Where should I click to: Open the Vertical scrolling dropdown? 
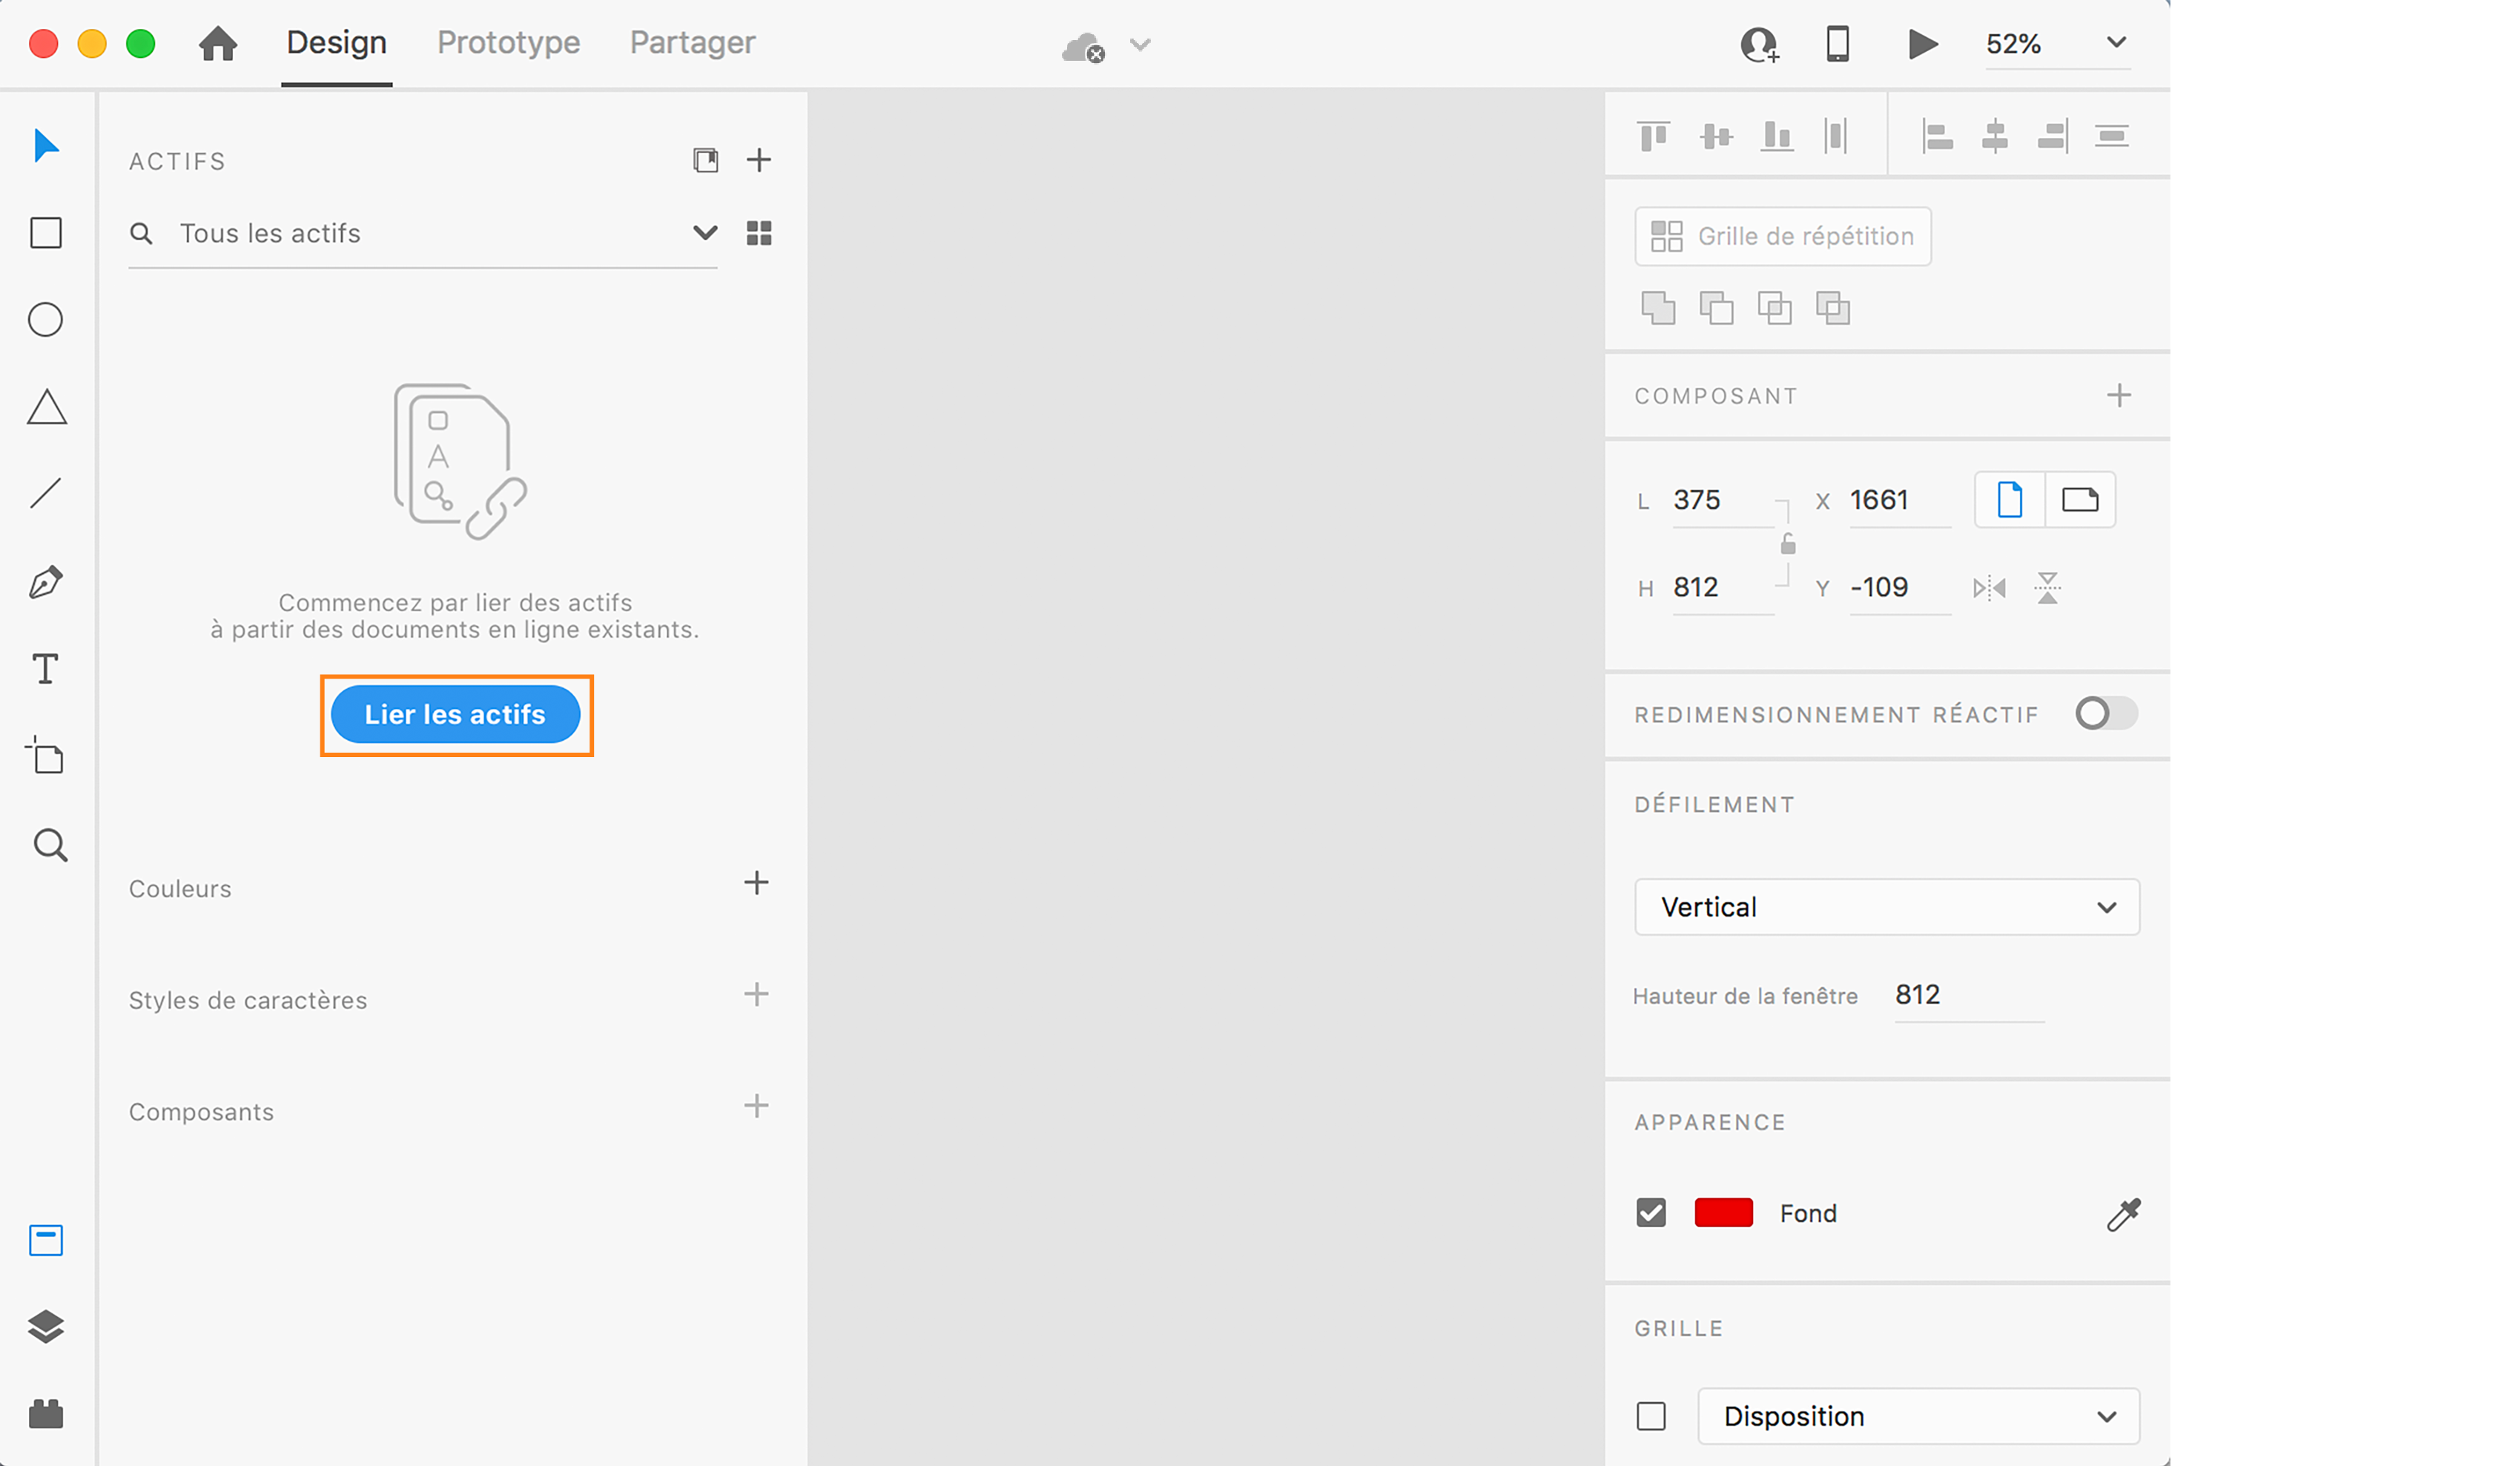(x=1886, y=907)
